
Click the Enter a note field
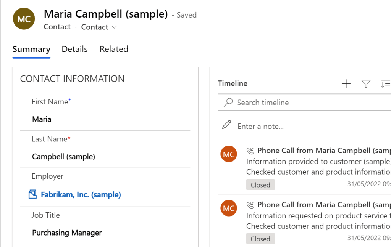(305, 126)
